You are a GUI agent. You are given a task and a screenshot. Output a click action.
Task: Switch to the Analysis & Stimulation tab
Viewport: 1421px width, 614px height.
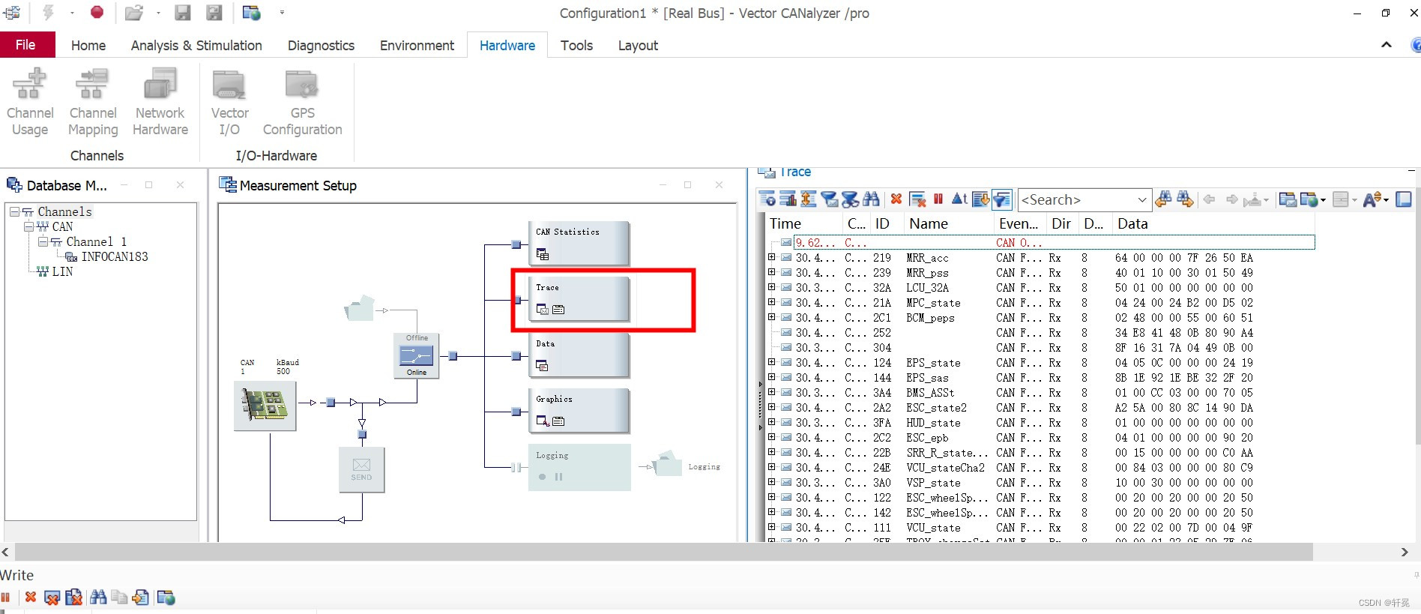click(x=196, y=45)
